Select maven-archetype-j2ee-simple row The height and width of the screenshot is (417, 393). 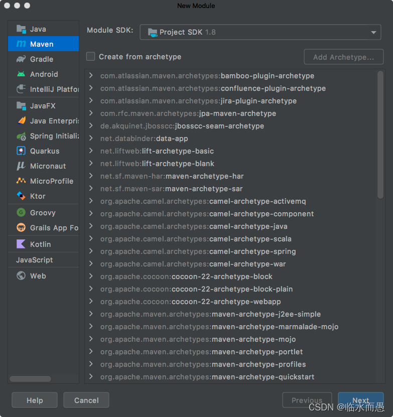(x=231, y=314)
